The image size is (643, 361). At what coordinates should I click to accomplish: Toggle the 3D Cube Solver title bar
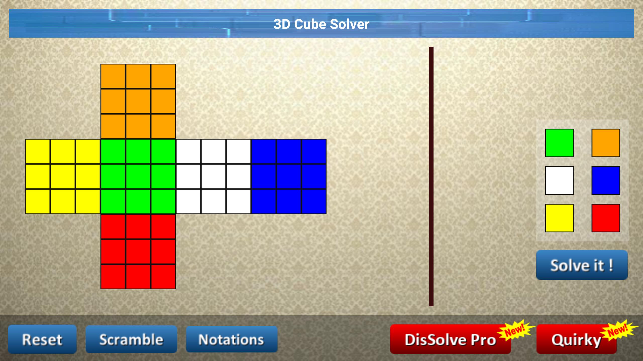pos(321,24)
